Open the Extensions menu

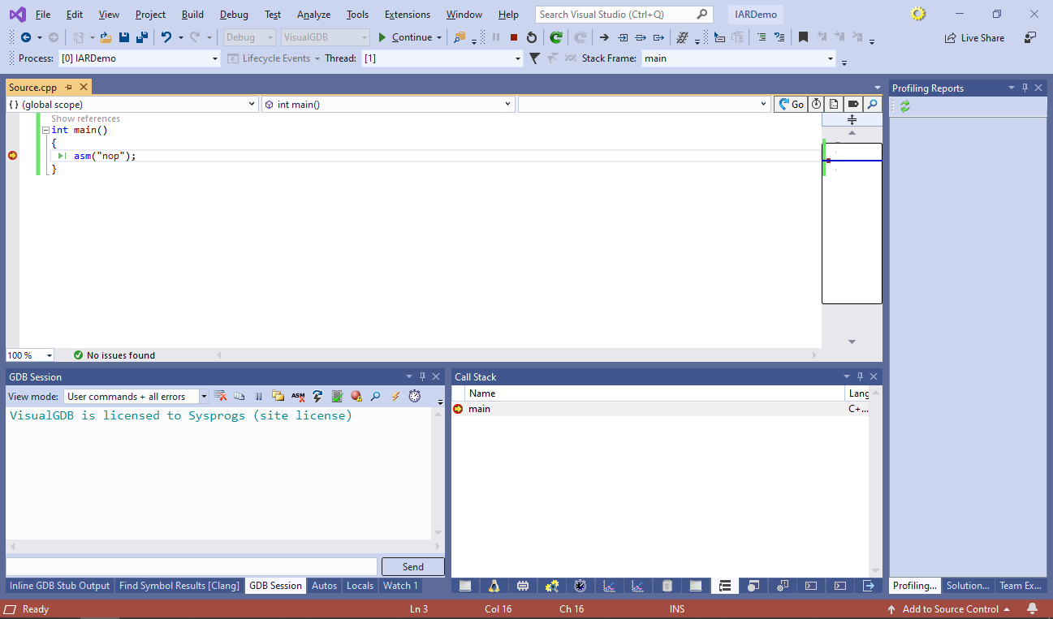pos(408,15)
